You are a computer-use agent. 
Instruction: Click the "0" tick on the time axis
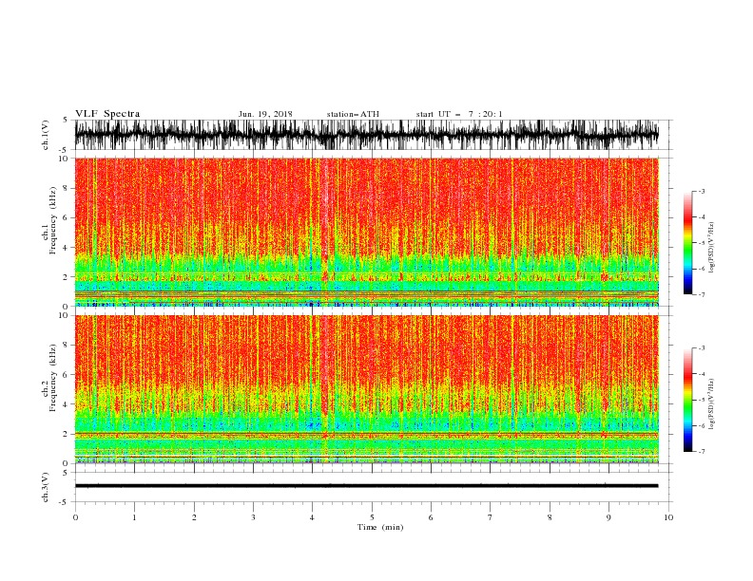[x=75, y=517]
